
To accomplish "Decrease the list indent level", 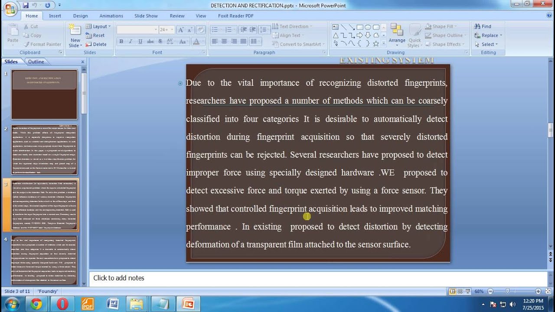I will tap(243, 30).
